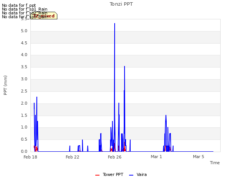This screenshot has height=182, width=243.
Task: Click the 0.0 y-axis tick label
Action: tap(24, 151)
